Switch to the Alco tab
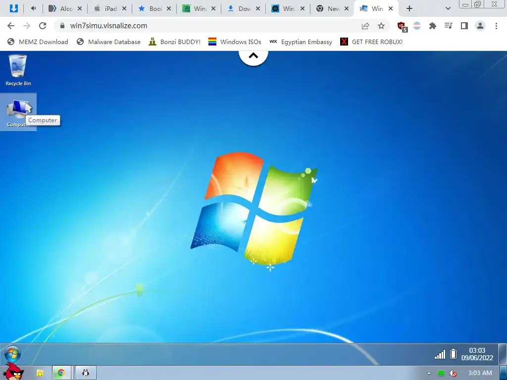 [61, 9]
